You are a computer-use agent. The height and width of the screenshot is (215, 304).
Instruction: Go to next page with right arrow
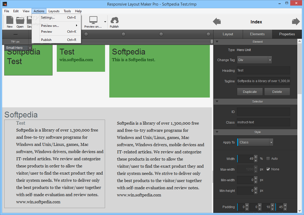(296, 22)
